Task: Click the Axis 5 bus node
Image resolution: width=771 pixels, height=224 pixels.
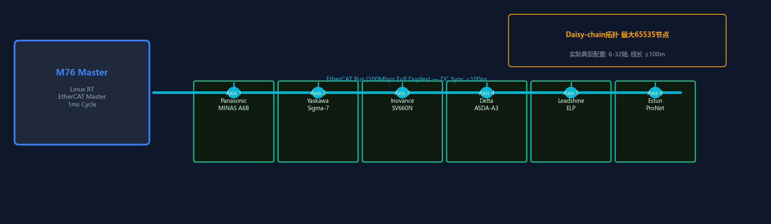Action: coord(571,93)
